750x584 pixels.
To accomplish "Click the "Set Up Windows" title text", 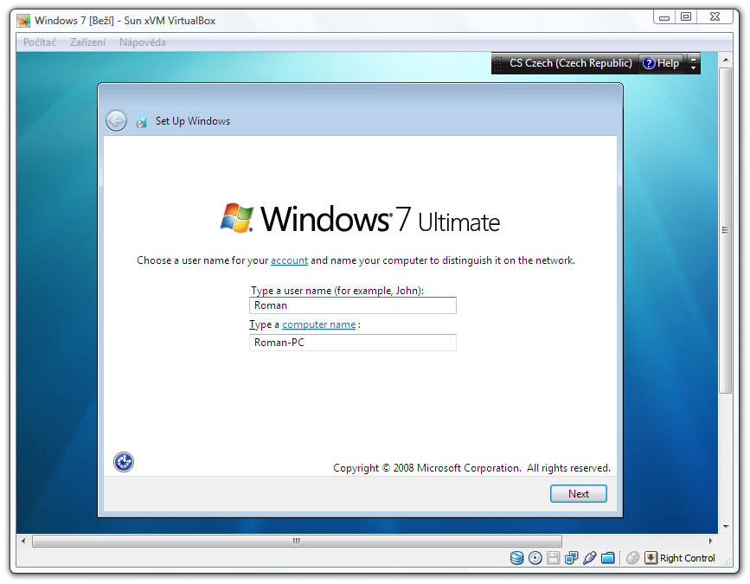I will click(193, 121).
